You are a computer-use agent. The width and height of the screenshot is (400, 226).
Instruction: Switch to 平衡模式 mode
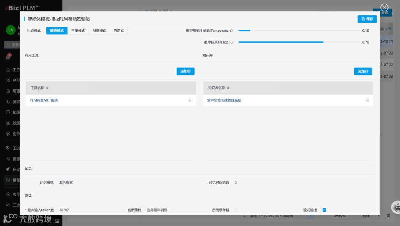78,31
